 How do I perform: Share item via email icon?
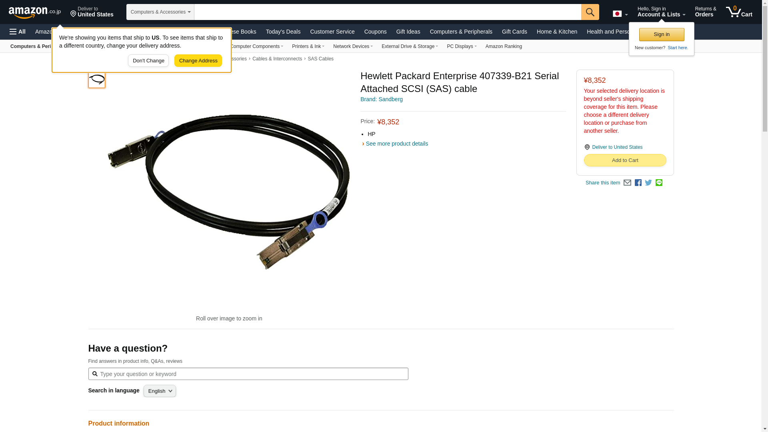click(627, 183)
